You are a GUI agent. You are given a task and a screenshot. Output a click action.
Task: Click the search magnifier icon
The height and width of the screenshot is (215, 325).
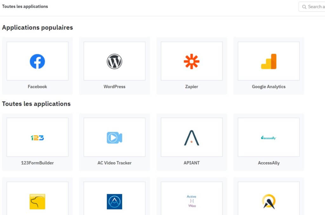(304, 7)
